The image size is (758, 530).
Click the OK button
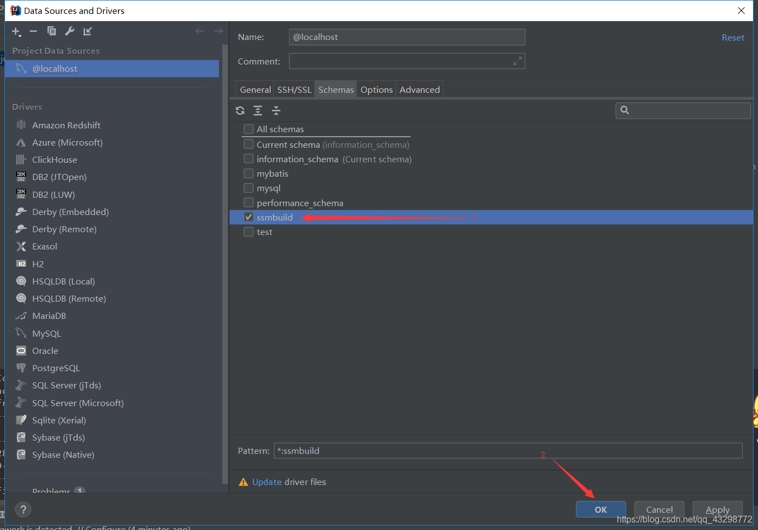601,509
